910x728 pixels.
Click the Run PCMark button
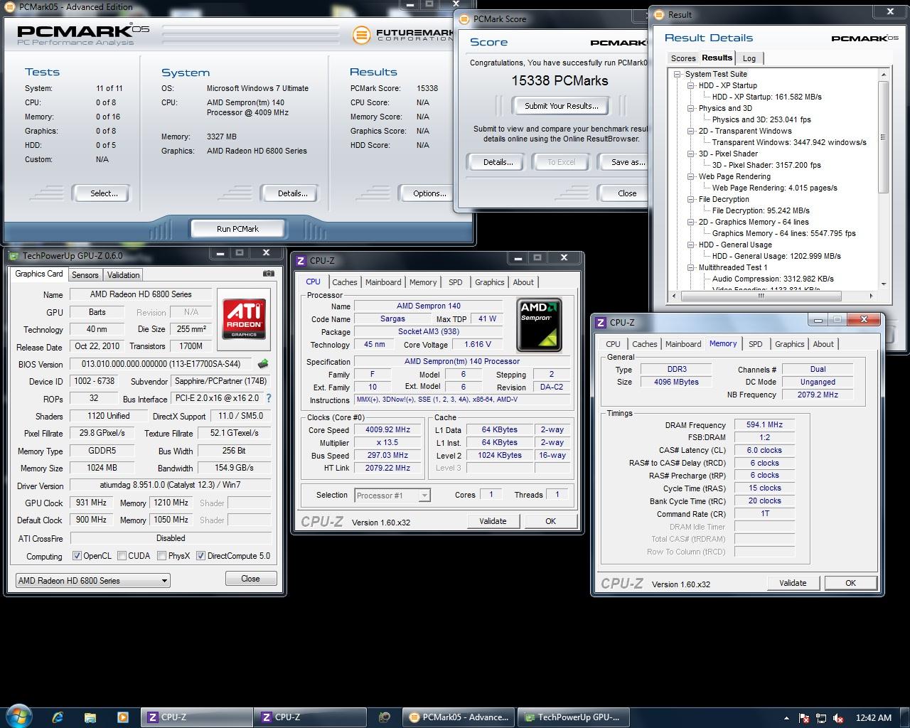[x=237, y=229]
